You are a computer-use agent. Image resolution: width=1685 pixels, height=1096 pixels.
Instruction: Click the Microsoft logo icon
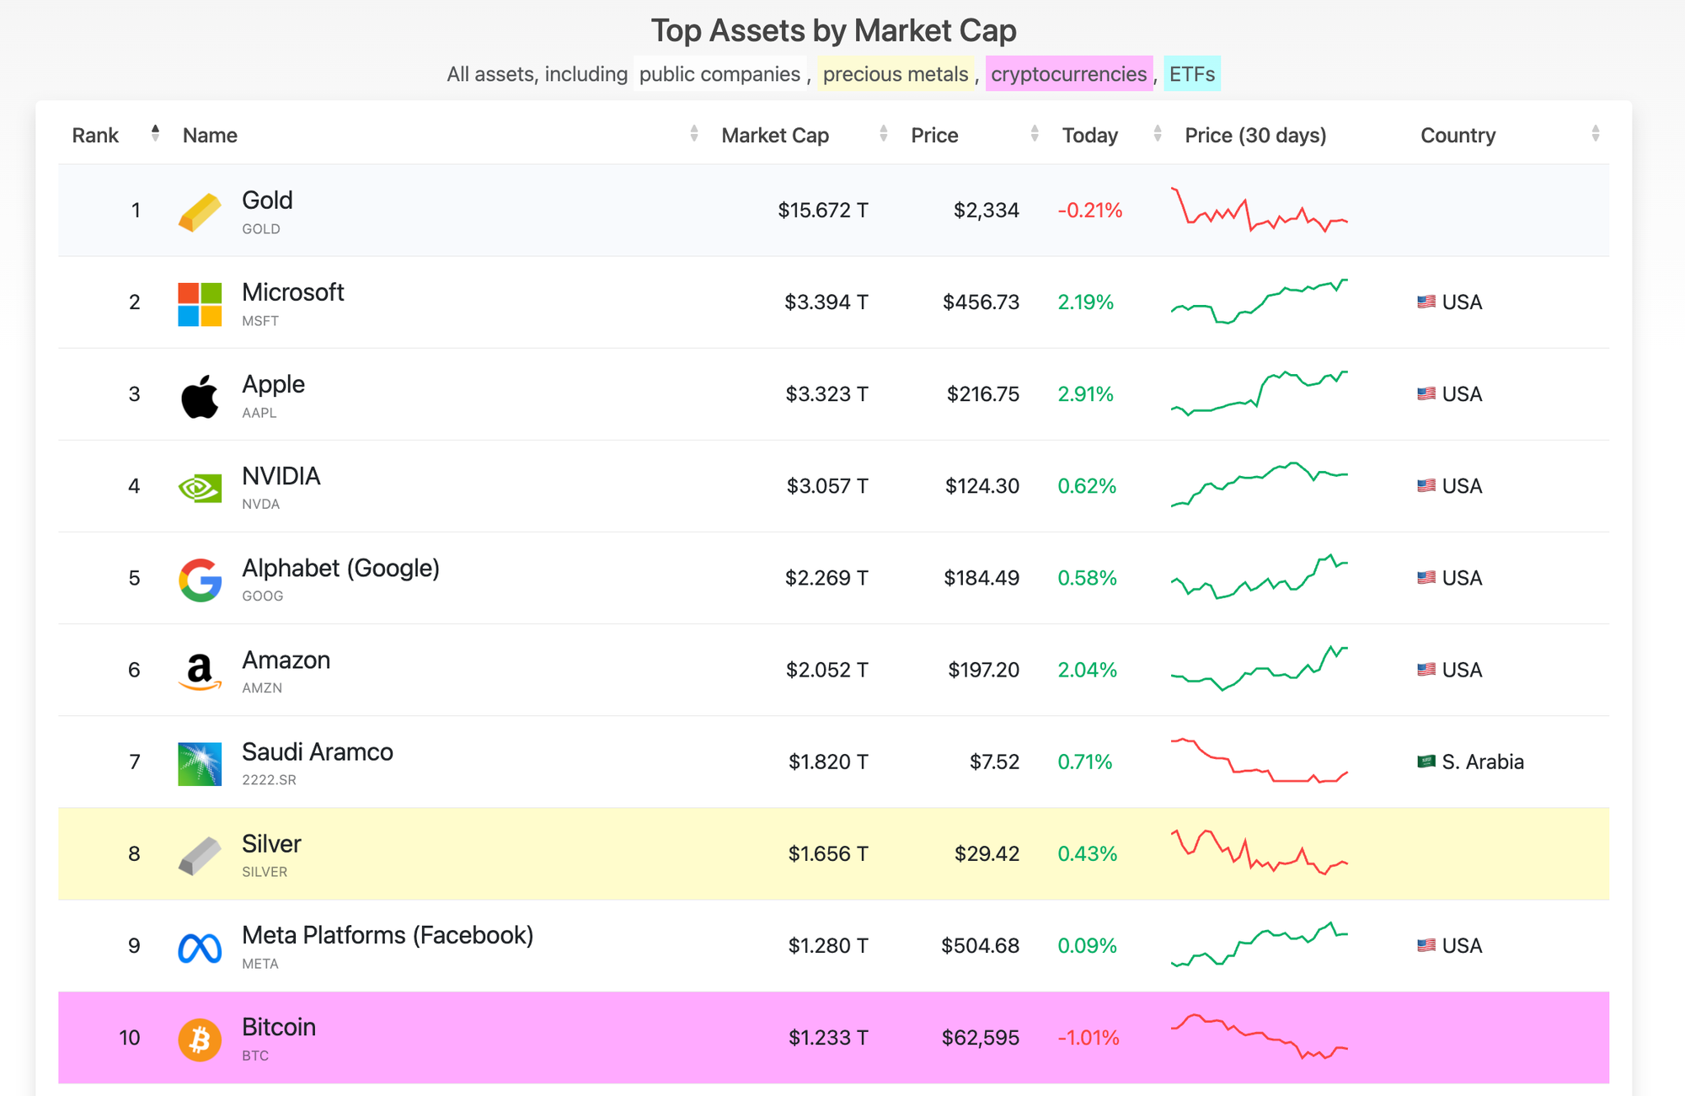[x=200, y=304]
